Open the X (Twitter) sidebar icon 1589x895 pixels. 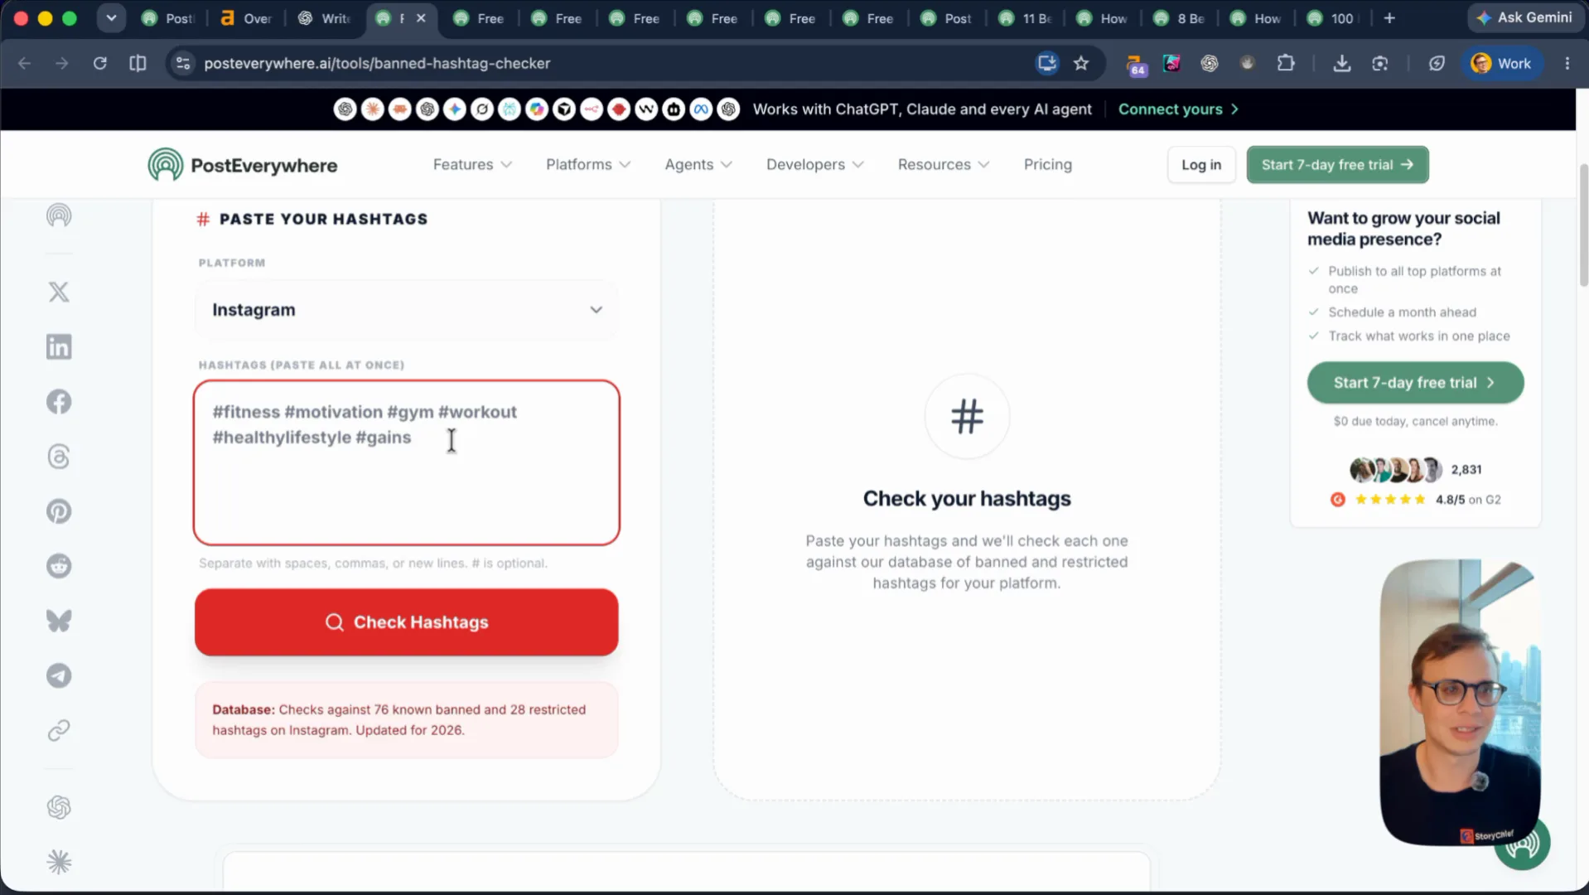tap(59, 292)
